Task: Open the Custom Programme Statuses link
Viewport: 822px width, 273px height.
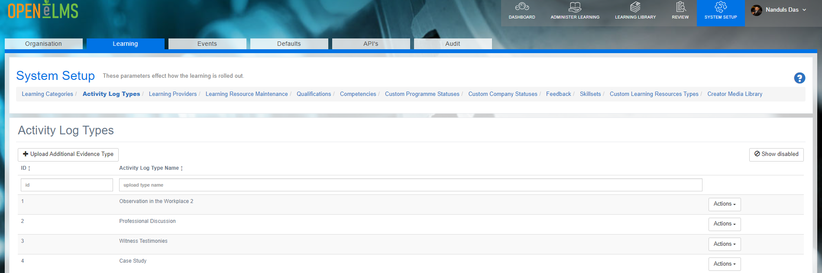Action: (x=422, y=94)
